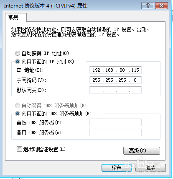
Task: Click the first 255 octet of 子网掩码
Action: point(96,80)
